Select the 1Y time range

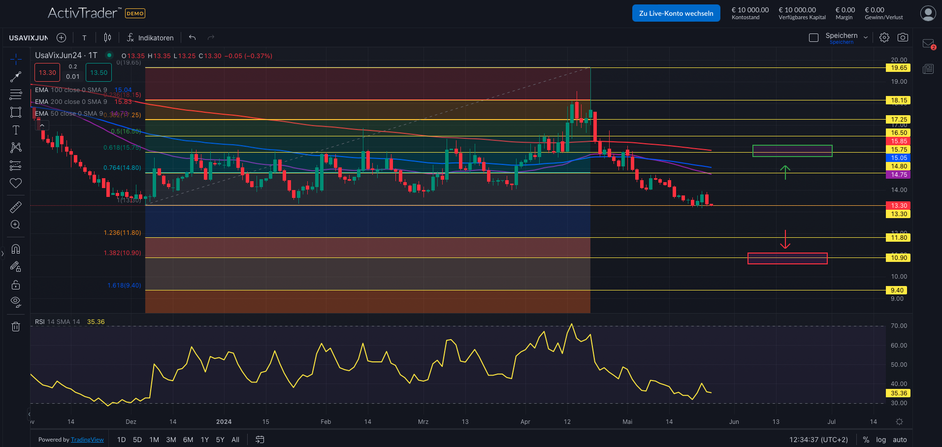pyautogui.click(x=205, y=440)
